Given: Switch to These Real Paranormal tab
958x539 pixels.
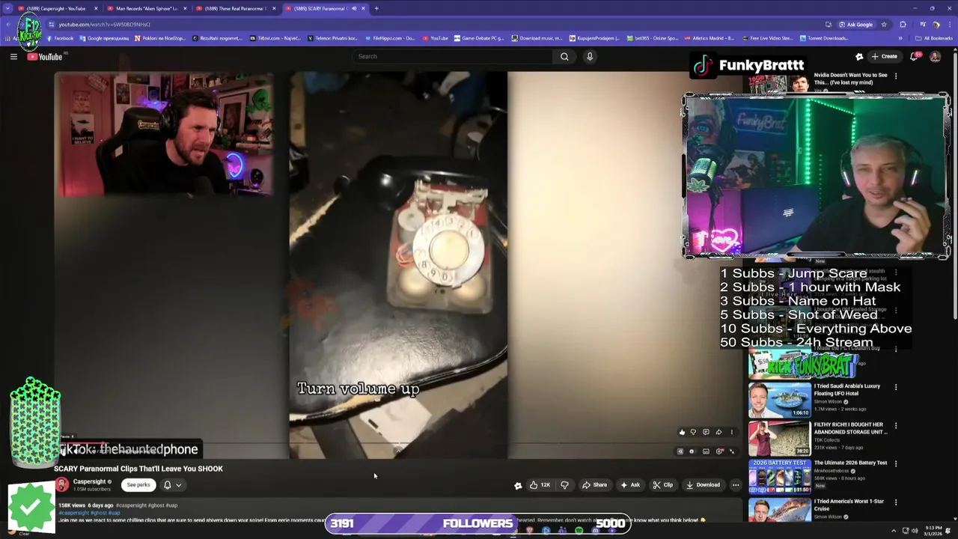Looking at the screenshot, I should [x=235, y=8].
